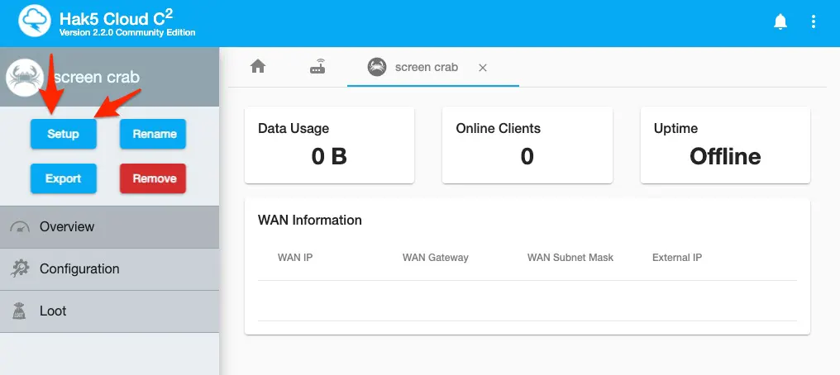Open the Configuration sidebar section

(x=109, y=269)
